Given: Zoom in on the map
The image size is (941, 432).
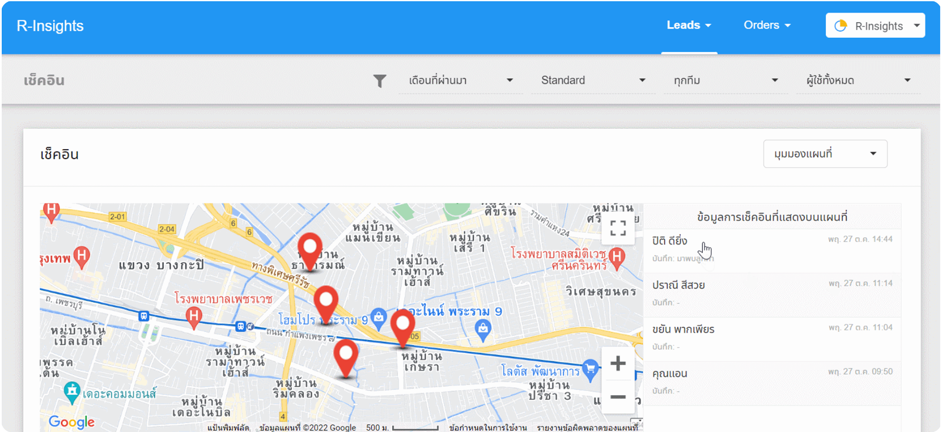Looking at the screenshot, I should point(617,363).
